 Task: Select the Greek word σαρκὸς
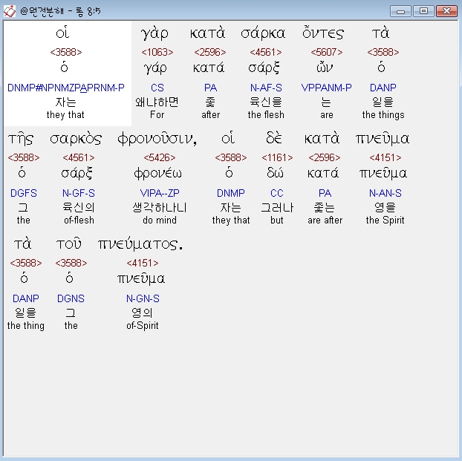(76, 139)
